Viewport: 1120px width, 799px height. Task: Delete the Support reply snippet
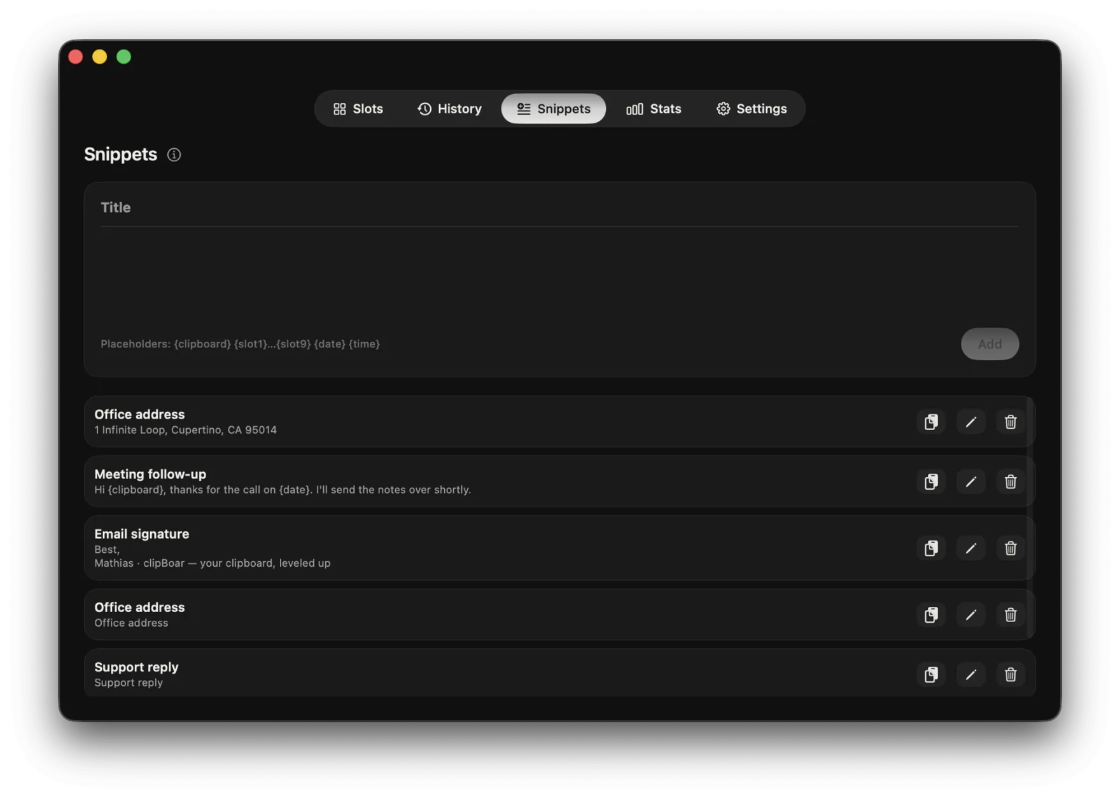tap(1010, 675)
